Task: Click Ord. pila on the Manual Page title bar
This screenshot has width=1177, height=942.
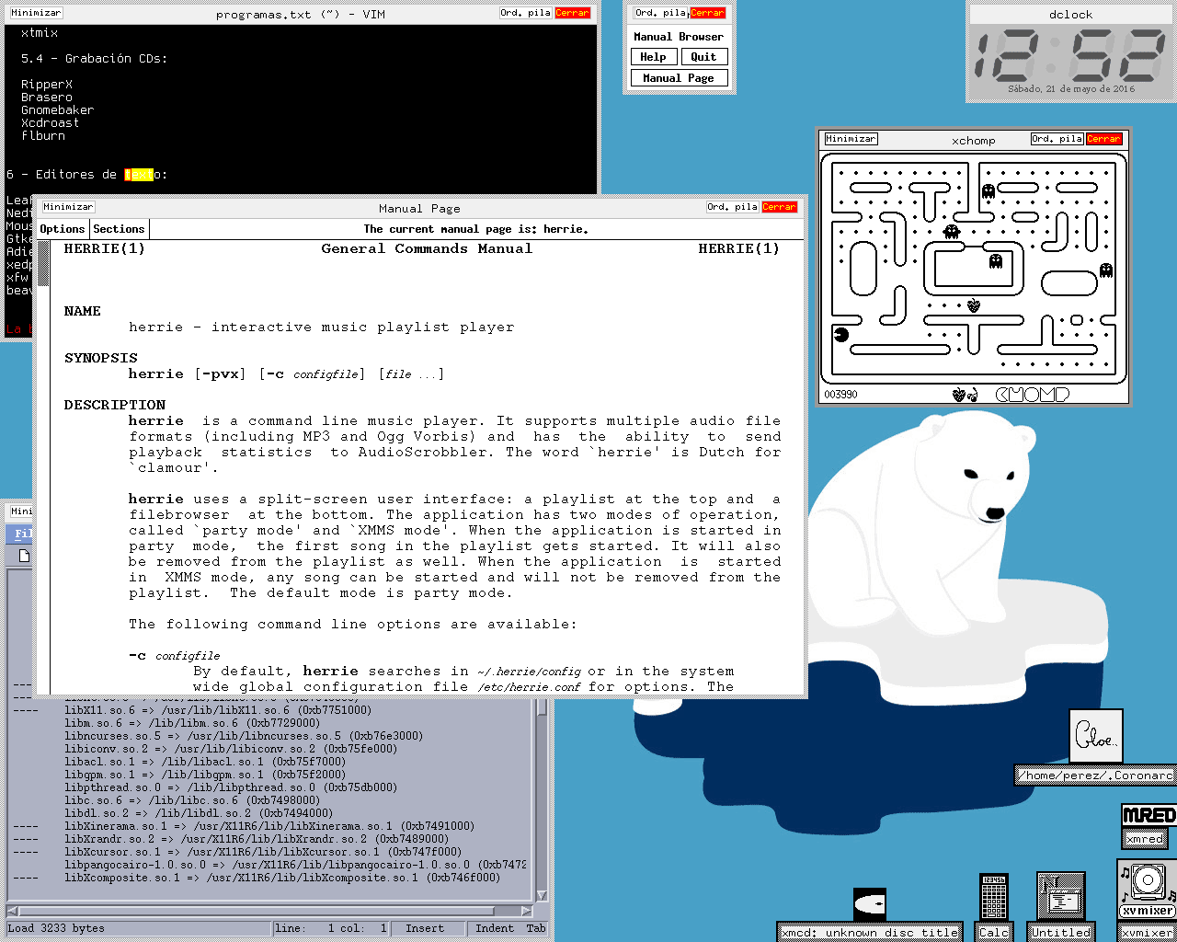Action: (x=732, y=207)
